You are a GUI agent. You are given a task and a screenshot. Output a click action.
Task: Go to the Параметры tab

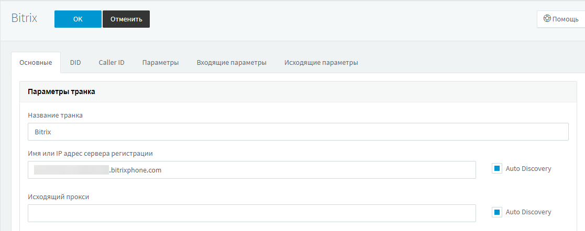[160, 63]
